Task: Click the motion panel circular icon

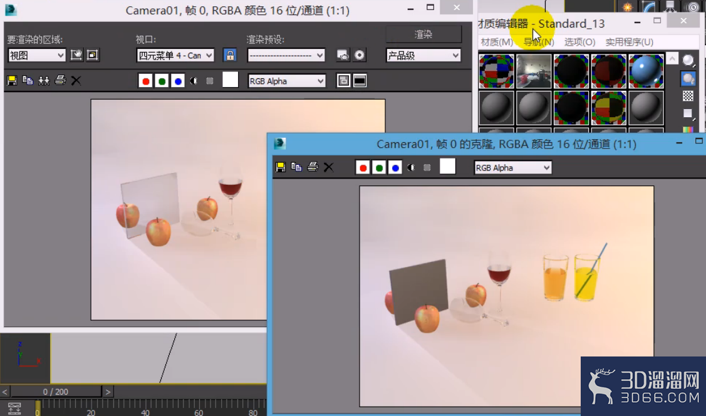Action: tap(693, 6)
